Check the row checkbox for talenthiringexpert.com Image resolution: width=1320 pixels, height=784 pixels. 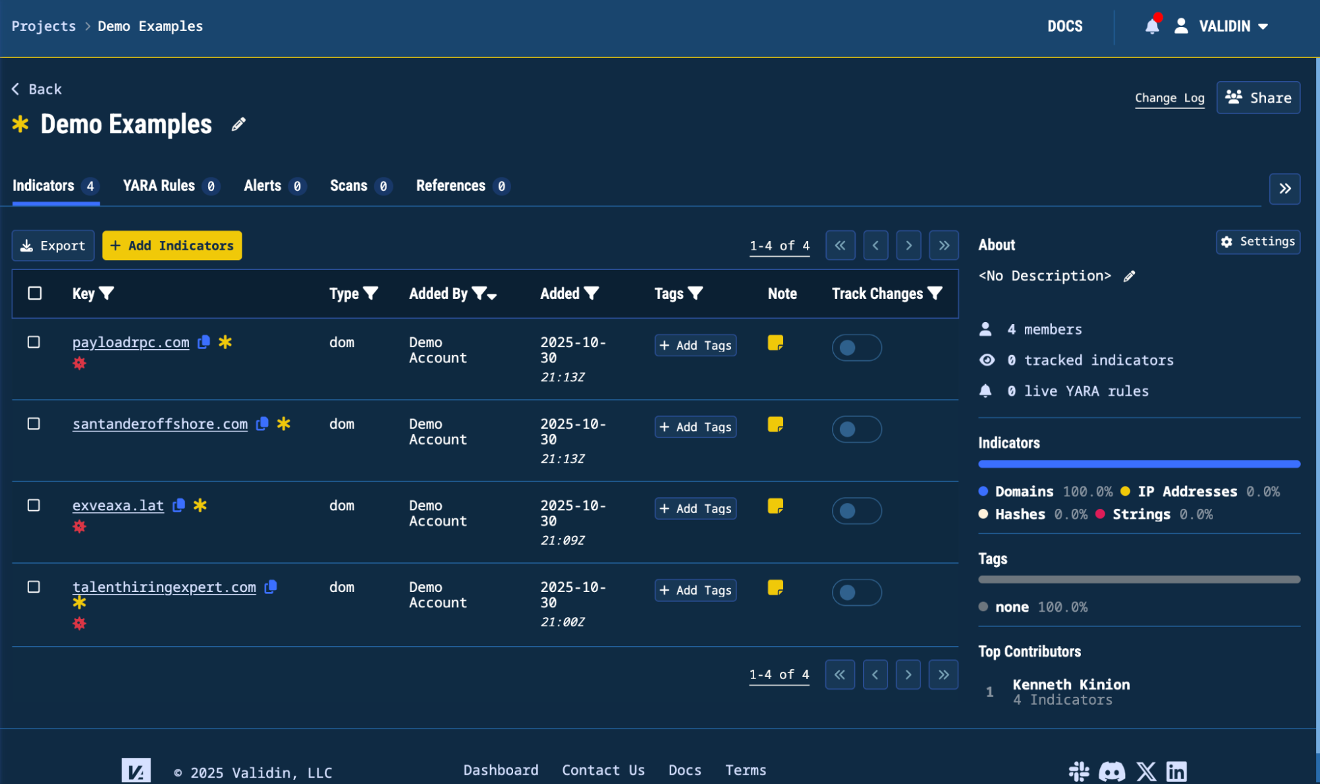pyautogui.click(x=35, y=587)
